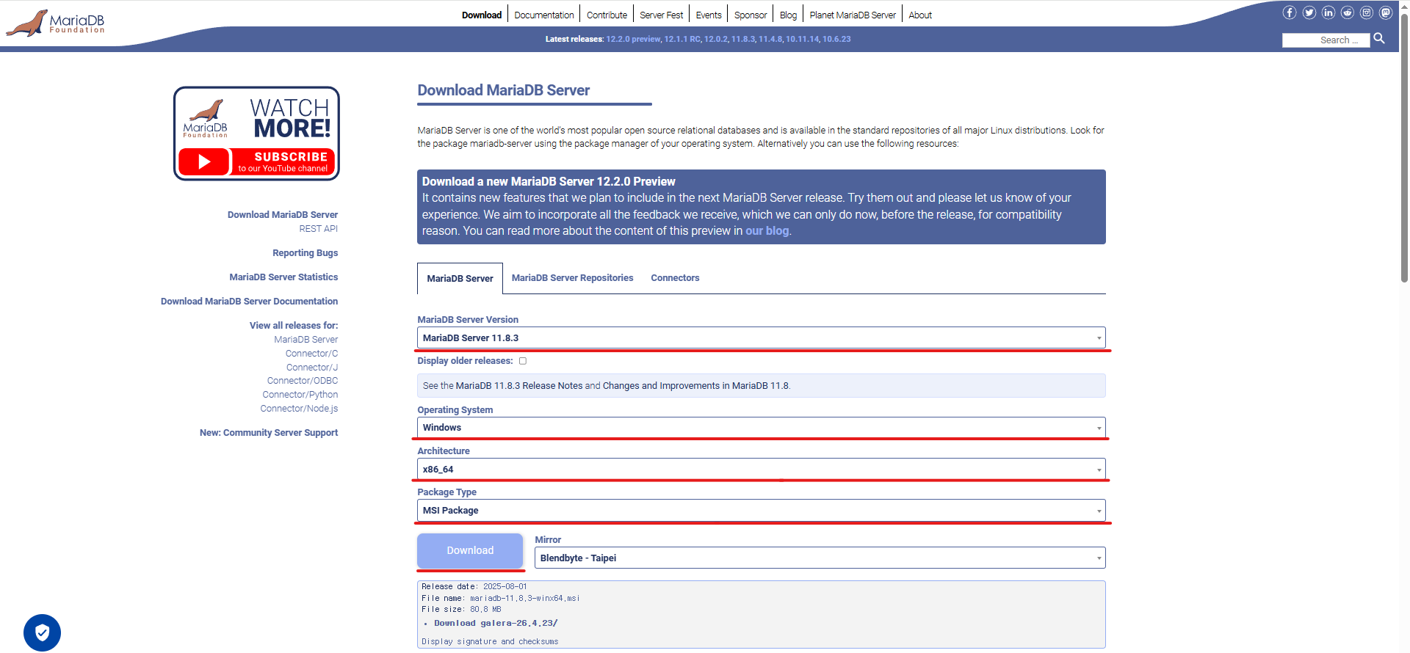The height and width of the screenshot is (653, 1410).
Task: Click the file name mariadb-11.8.3-winx64.msi text
Action: click(x=525, y=599)
